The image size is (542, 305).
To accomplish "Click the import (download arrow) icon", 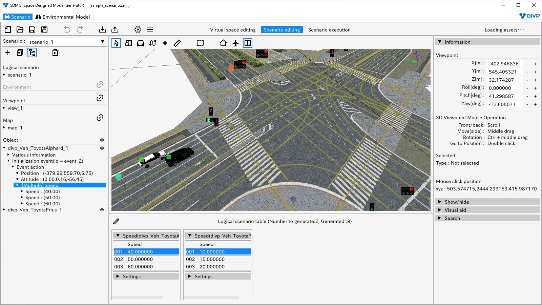I will (x=103, y=29).
